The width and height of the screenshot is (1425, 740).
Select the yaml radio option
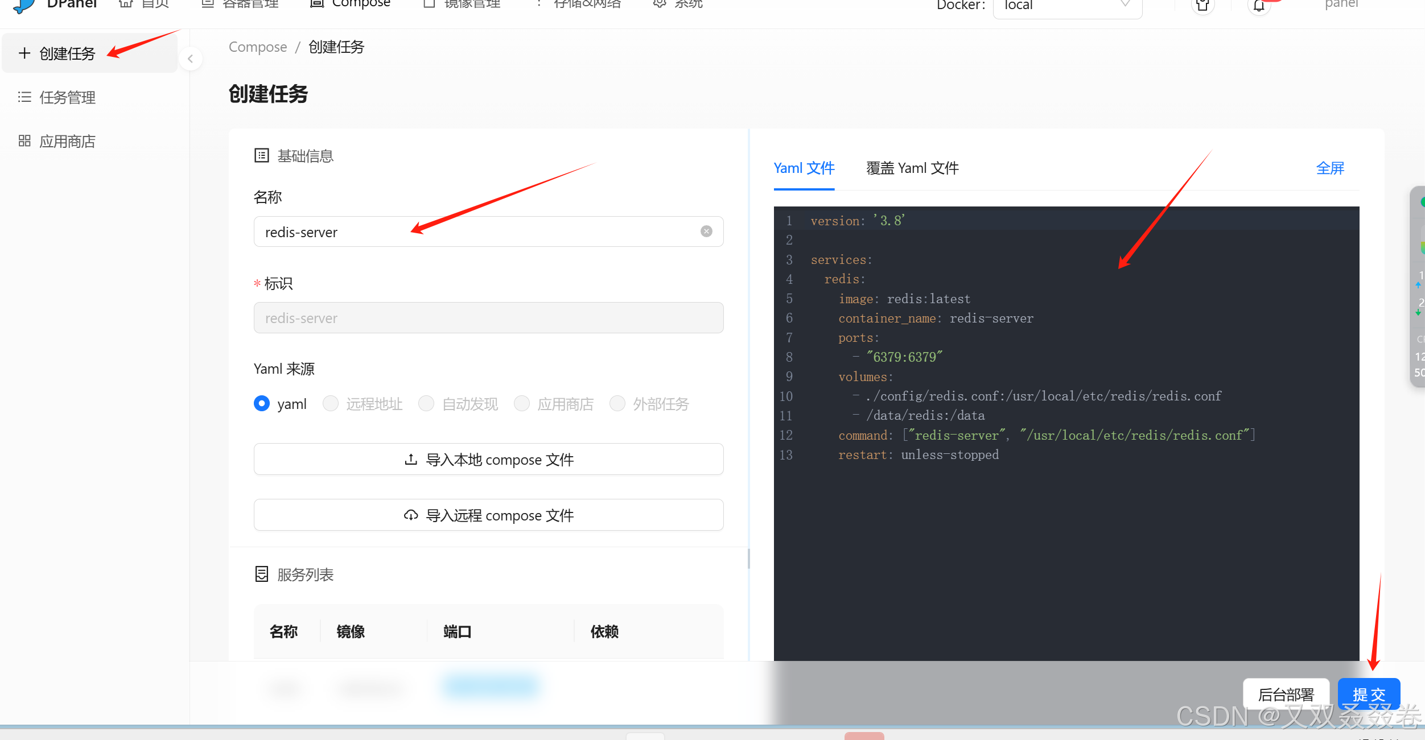(x=262, y=404)
